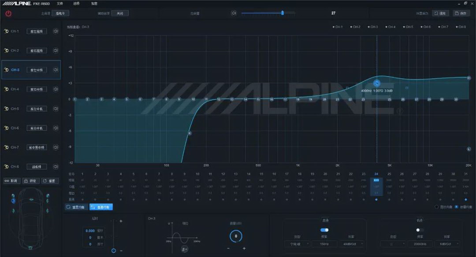Select the high-pass H handle on the curve

tap(190, 133)
